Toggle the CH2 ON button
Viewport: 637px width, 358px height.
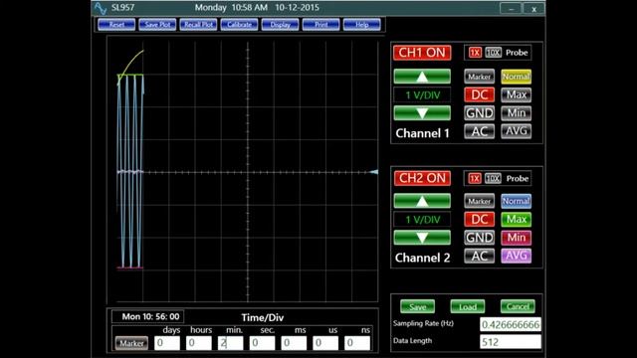[422, 178]
